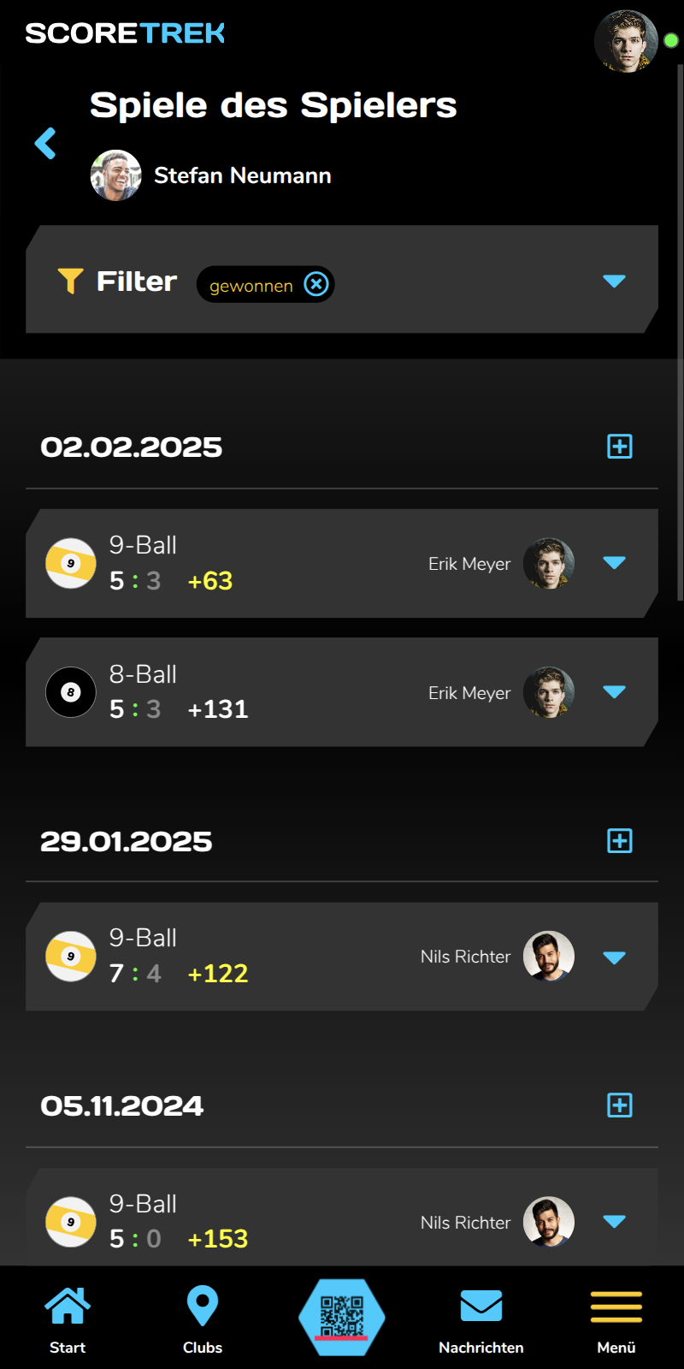684x1369 pixels.
Task: Expand the 9-Ball 7:4 game details
Action: click(614, 957)
